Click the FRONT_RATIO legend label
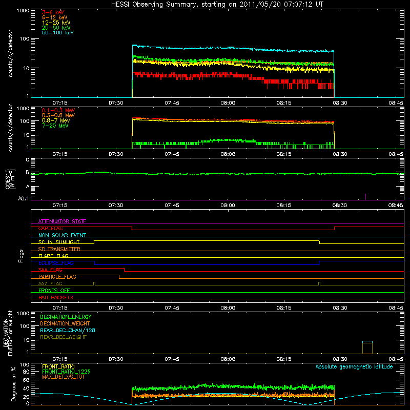410x410 pixels. [58, 366]
